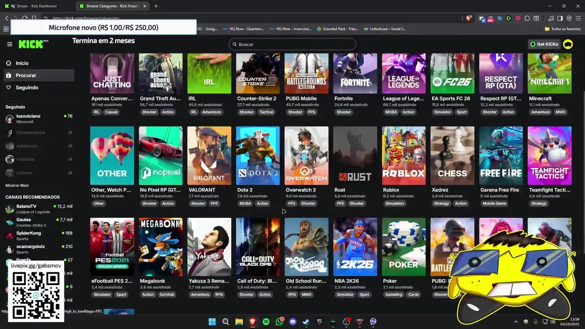Click the Casual tag under Apenas Conversando
The image size is (585, 329).
pyautogui.click(x=111, y=112)
